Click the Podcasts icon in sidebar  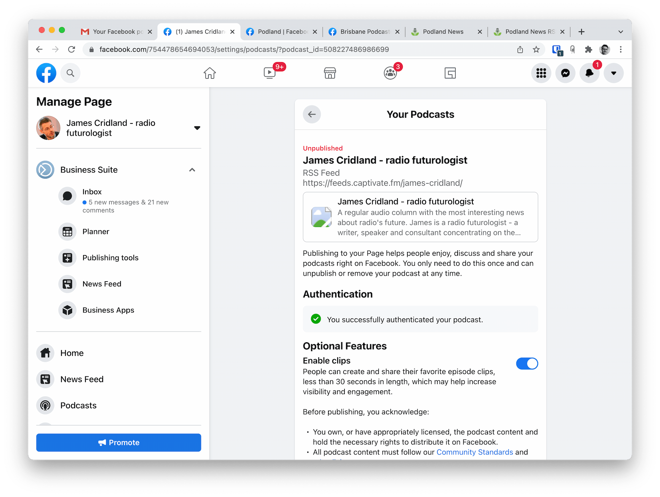(x=46, y=405)
